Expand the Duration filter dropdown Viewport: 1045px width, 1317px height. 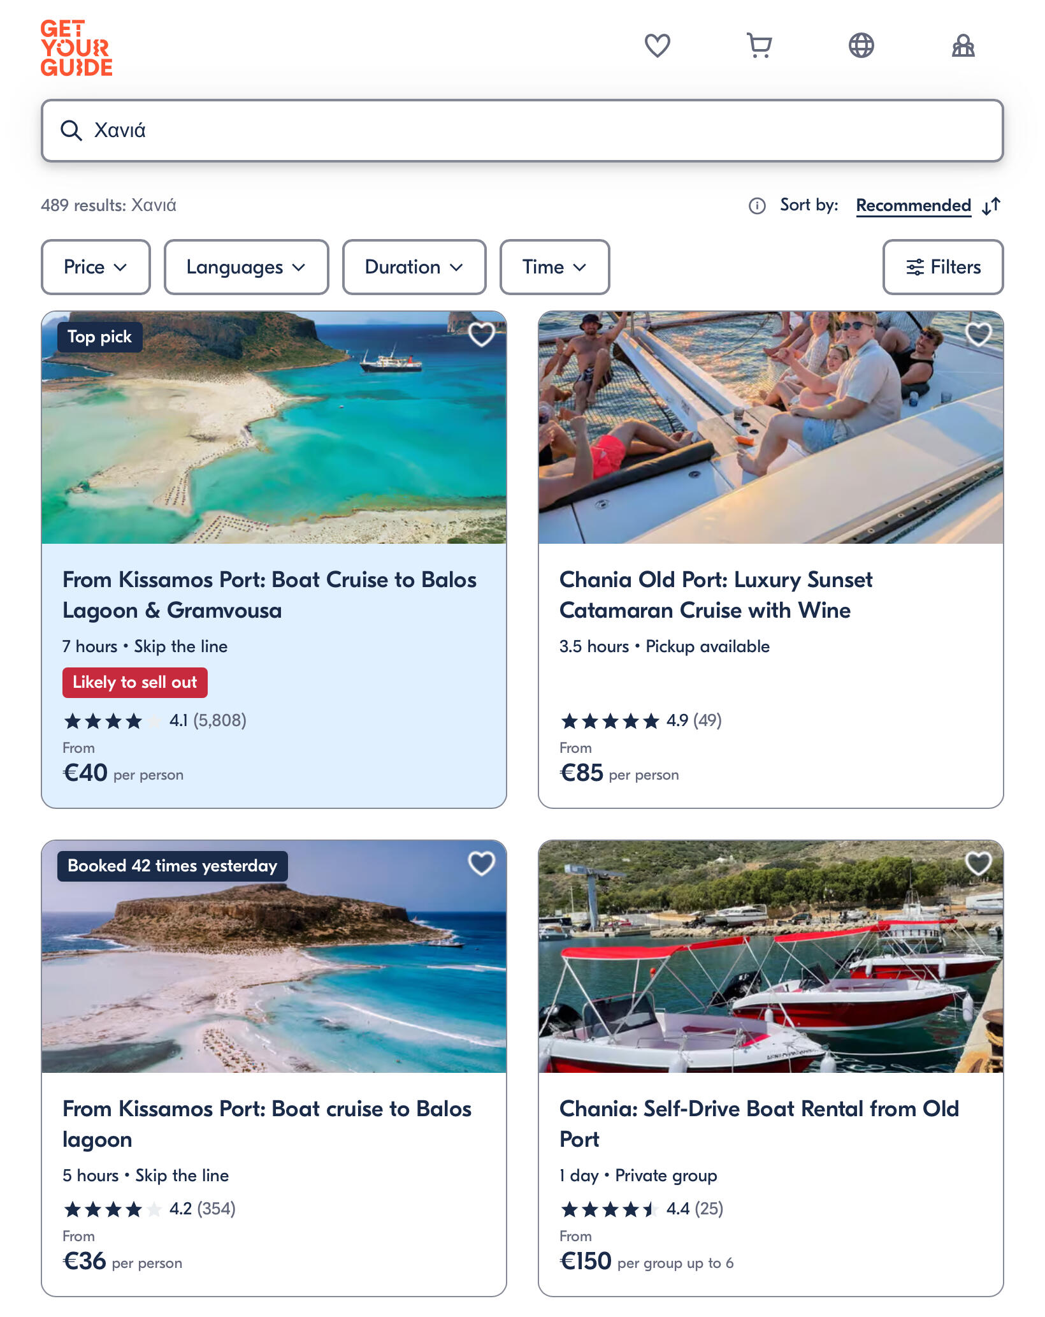(414, 267)
